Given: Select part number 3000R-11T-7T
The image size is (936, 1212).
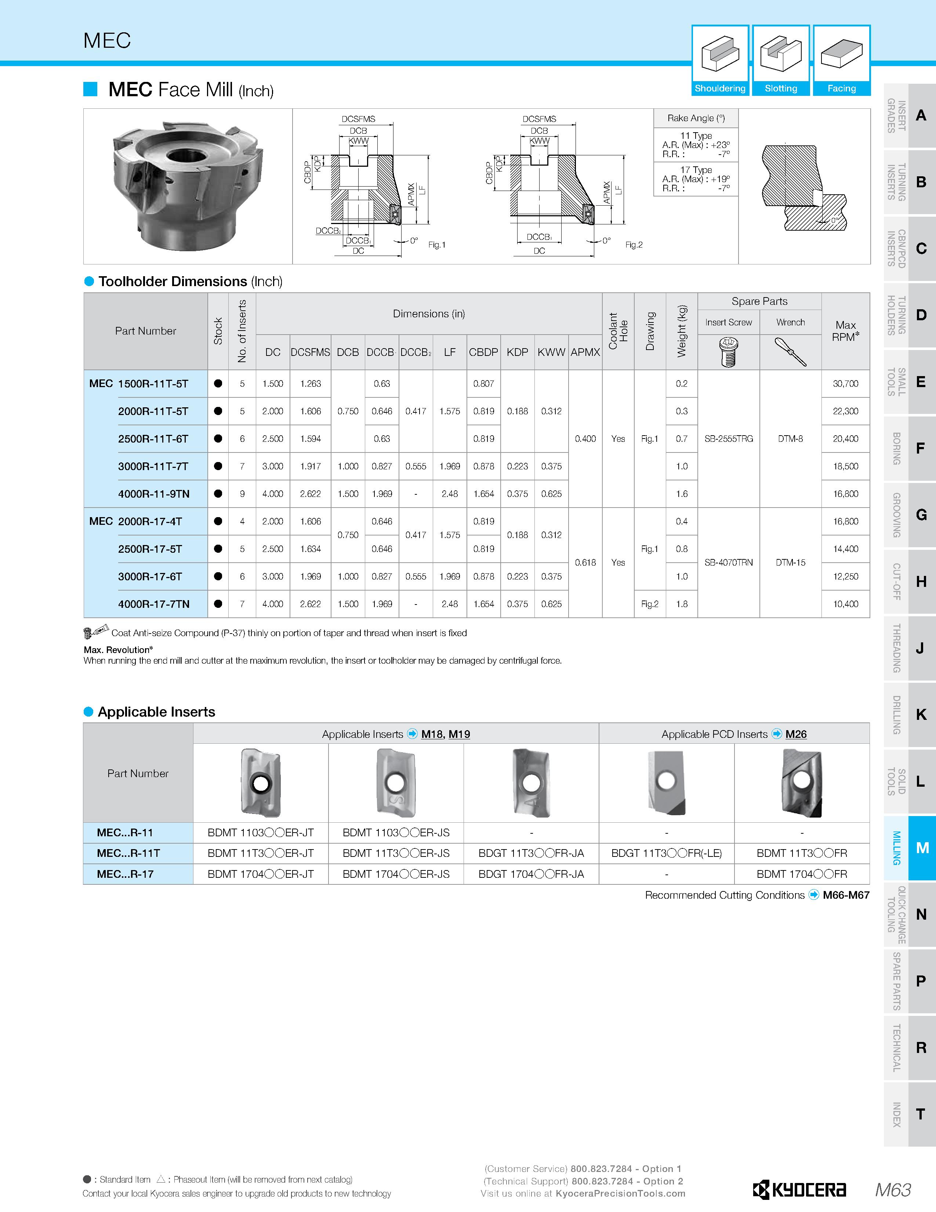Looking at the screenshot, I should pyautogui.click(x=153, y=466).
